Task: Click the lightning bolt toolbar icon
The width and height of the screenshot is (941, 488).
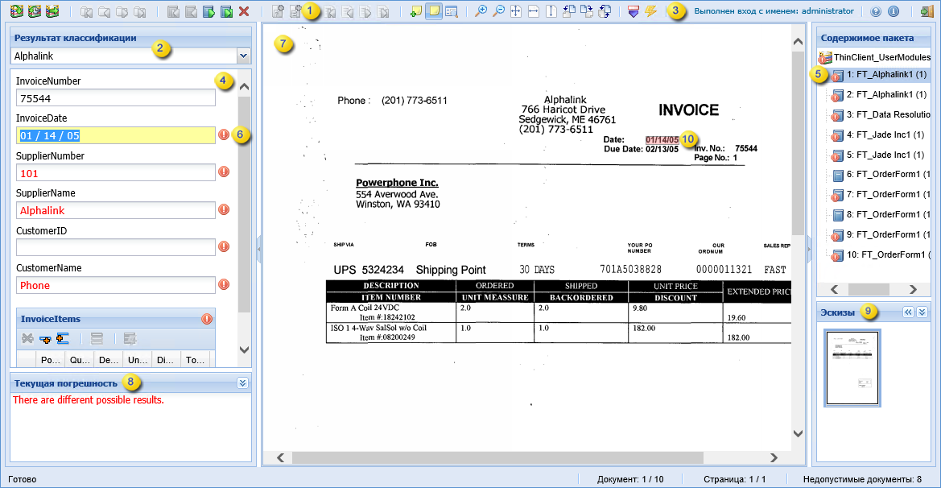Action: (650, 12)
